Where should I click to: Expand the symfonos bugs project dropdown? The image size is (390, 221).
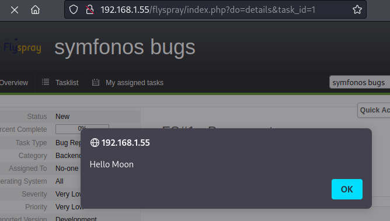pyautogui.click(x=360, y=82)
